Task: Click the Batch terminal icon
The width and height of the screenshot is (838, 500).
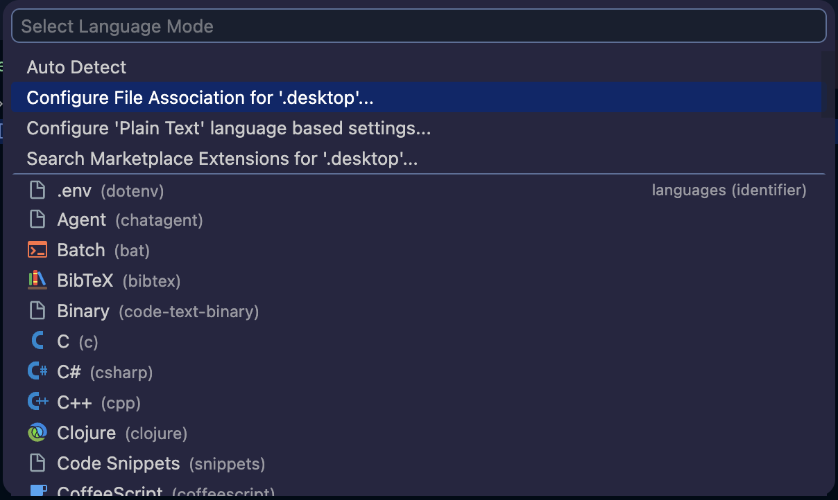Action: [x=37, y=250]
